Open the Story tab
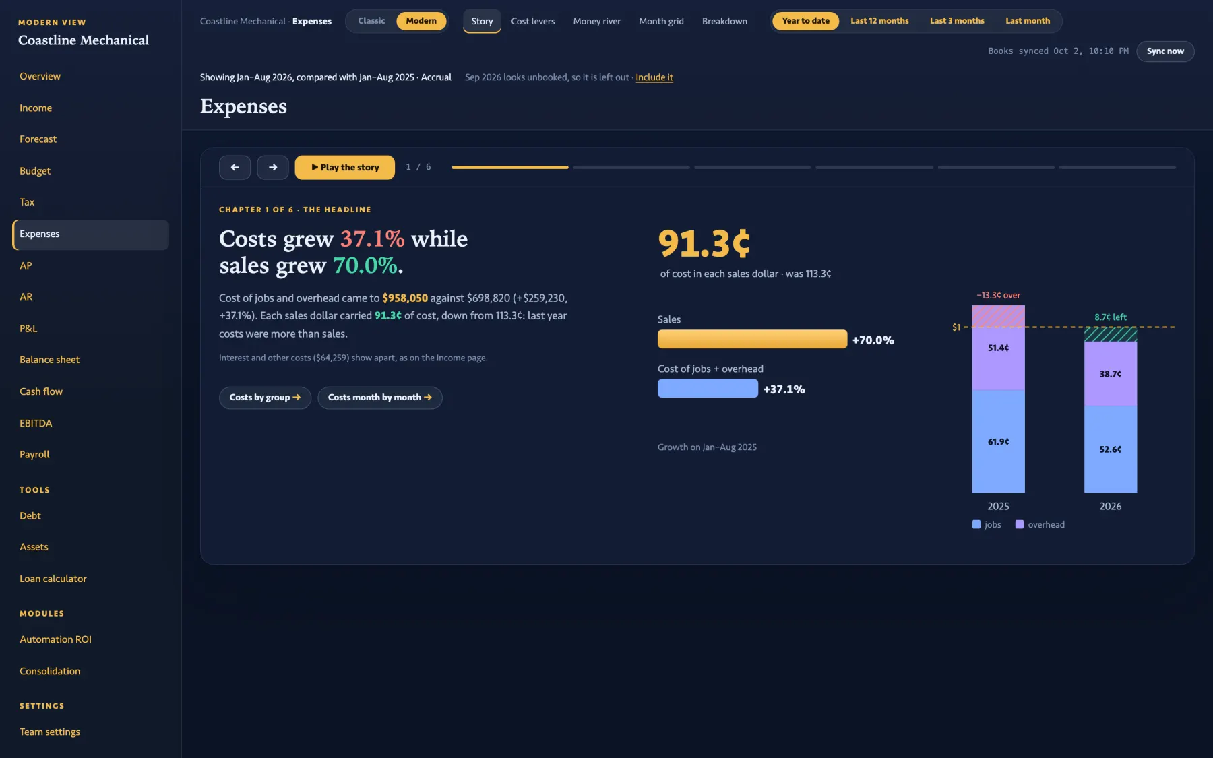Image resolution: width=1213 pixels, height=758 pixels. pyautogui.click(x=482, y=21)
